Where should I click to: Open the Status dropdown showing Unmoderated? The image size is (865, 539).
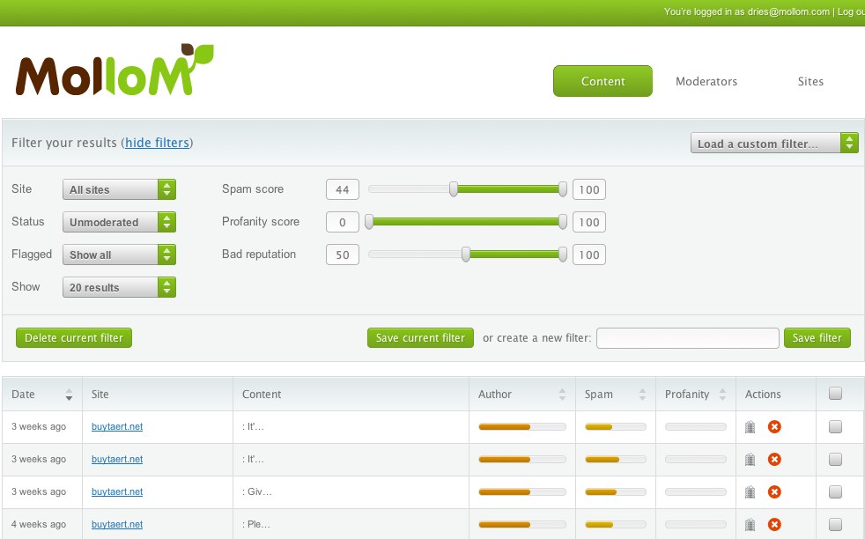pyautogui.click(x=119, y=222)
